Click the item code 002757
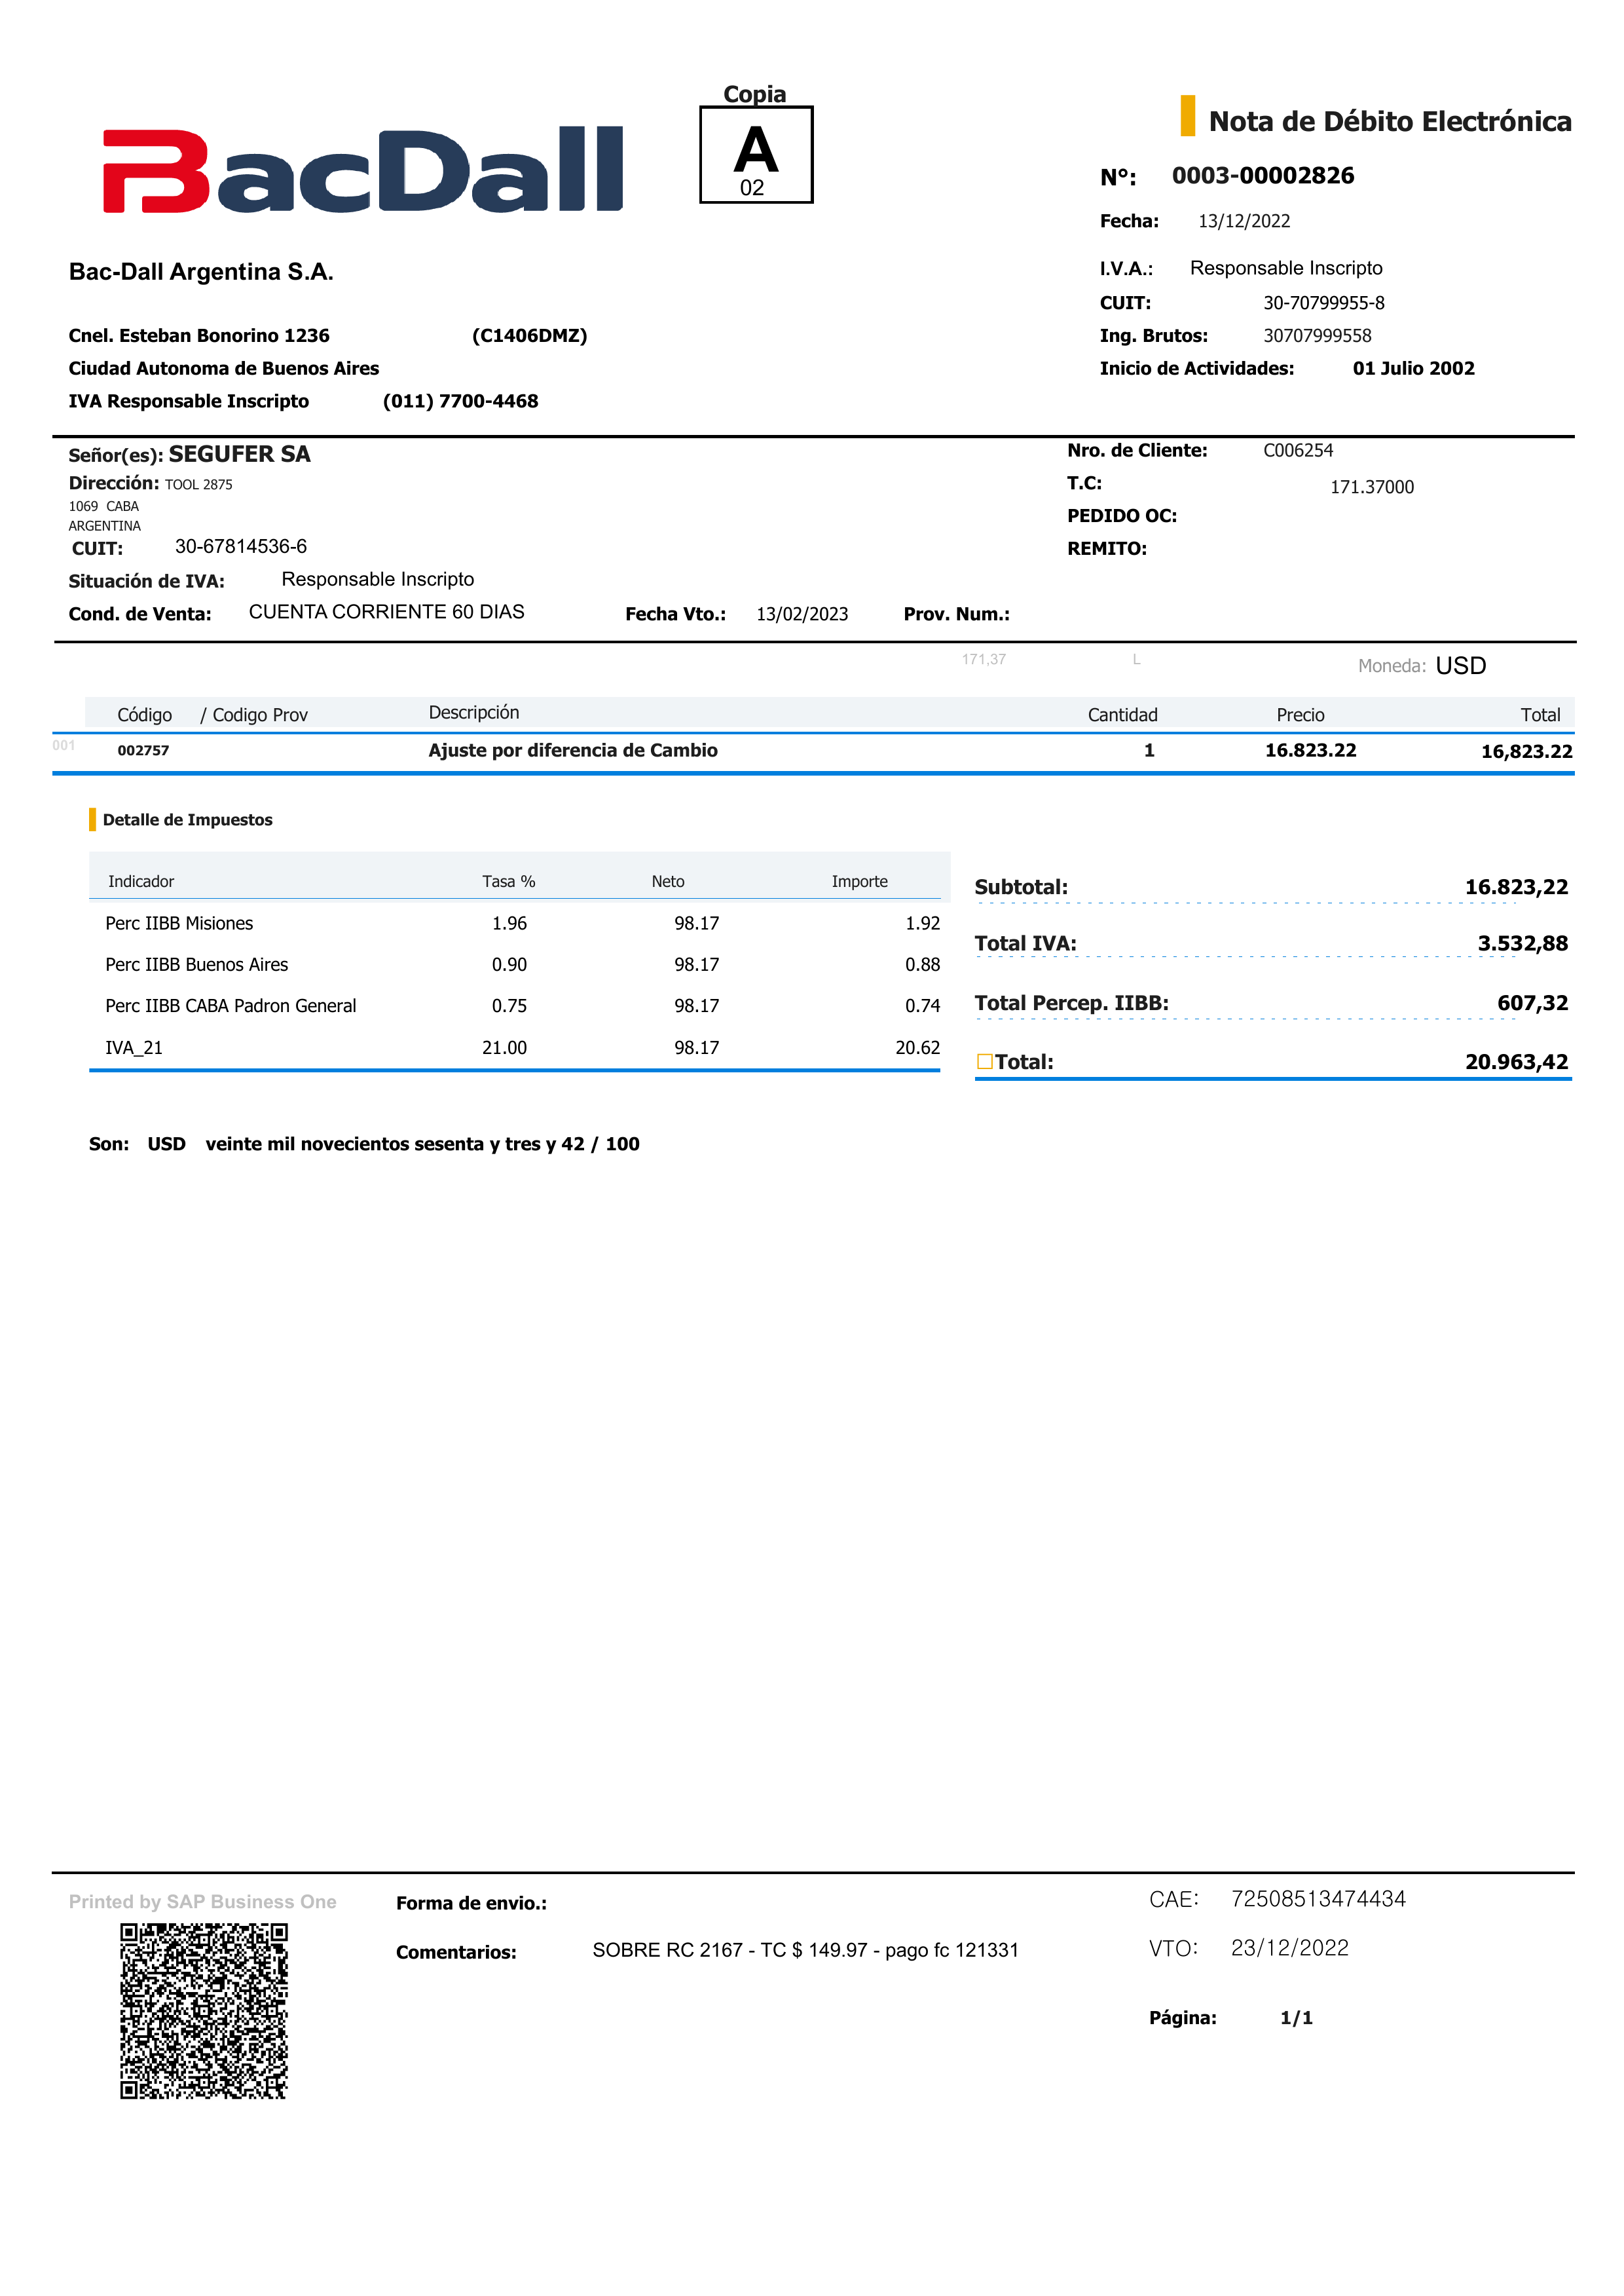 143,750
